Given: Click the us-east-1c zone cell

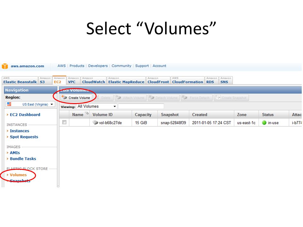Looking at the screenshot, I should coord(247,123).
